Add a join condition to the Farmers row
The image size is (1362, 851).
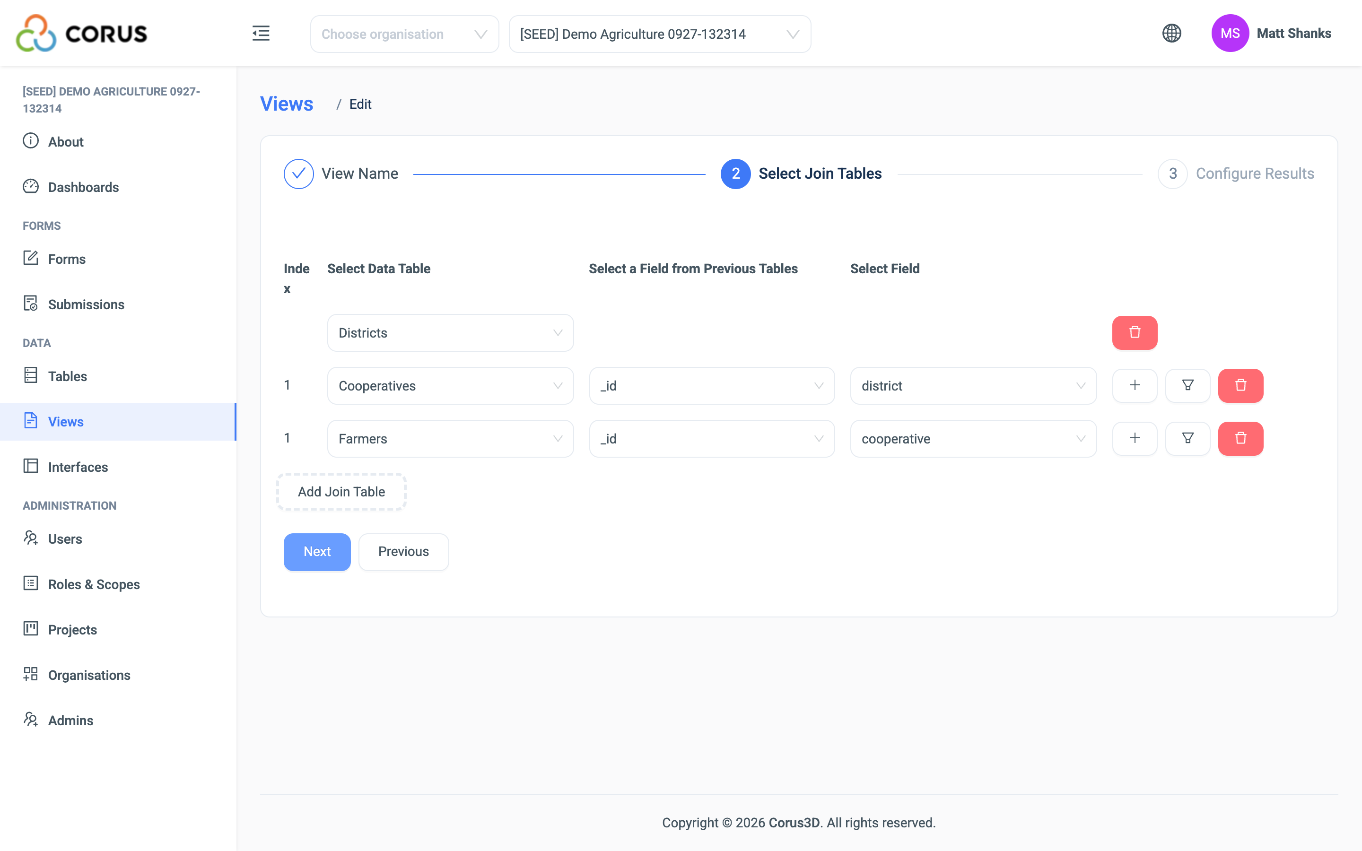[x=1135, y=438]
